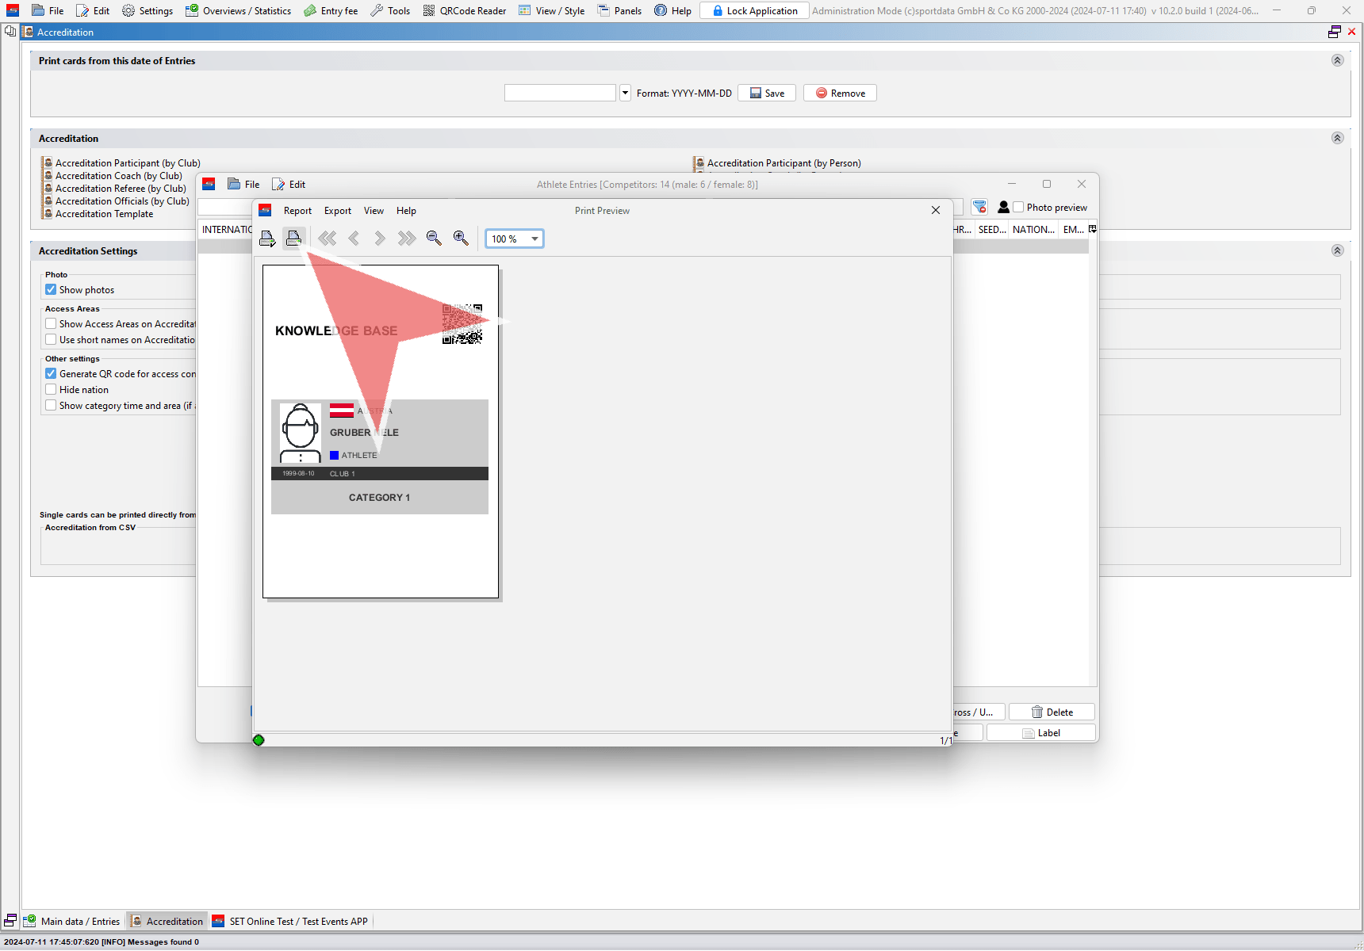Open the View menu in Print Preview
1364x951 pixels.
pyautogui.click(x=374, y=211)
